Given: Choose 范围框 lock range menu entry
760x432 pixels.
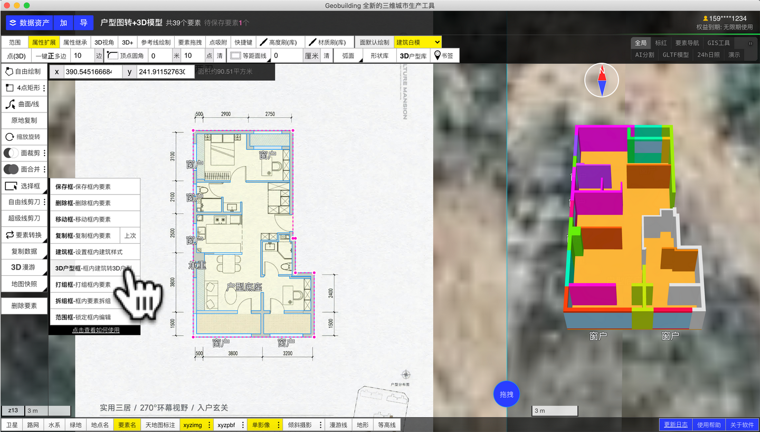Looking at the screenshot, I should point(95,317).
